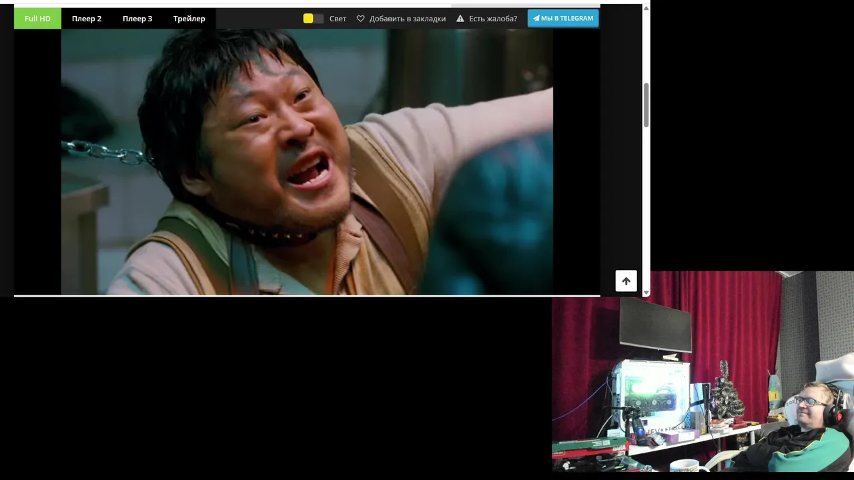
Task: Click the heart bookmark icon
Action: point(361,19)
